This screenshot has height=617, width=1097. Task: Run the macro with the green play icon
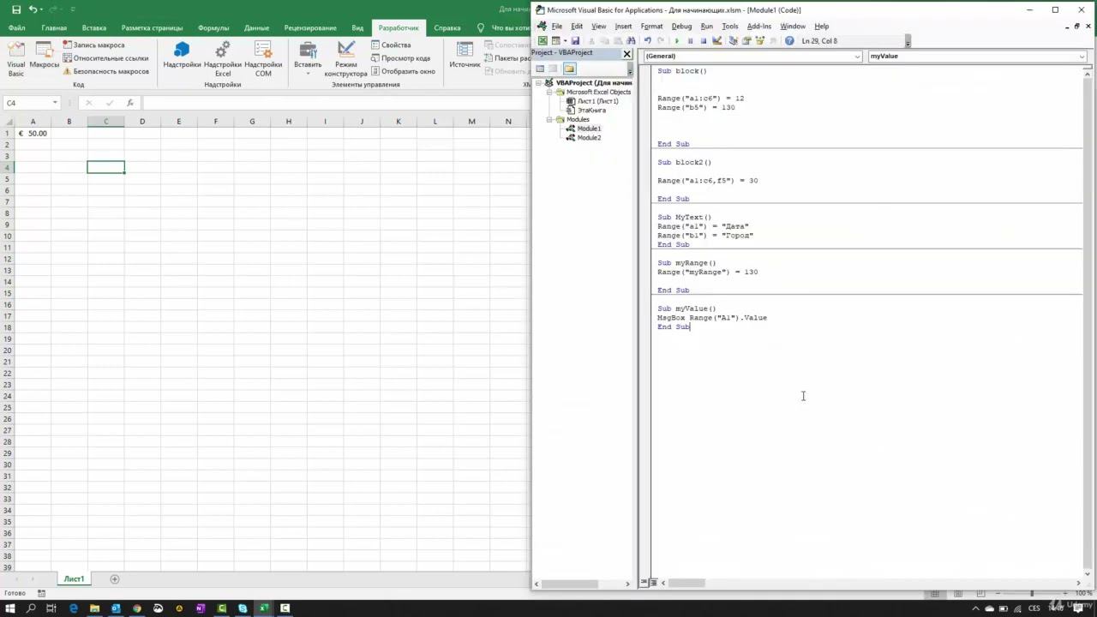[x=677, y=40]
